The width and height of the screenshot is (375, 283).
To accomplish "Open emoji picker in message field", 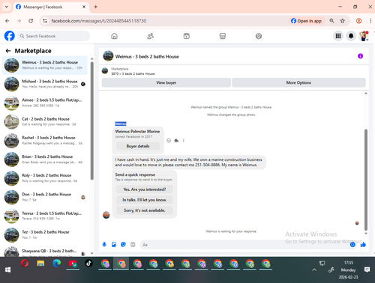I will pyautogui.click(x=352, y=245).
